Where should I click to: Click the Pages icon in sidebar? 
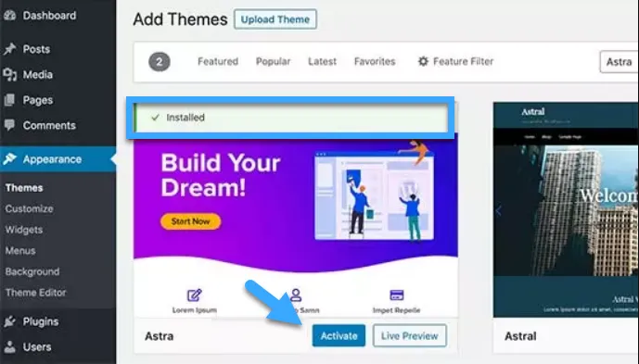[10, 100]
